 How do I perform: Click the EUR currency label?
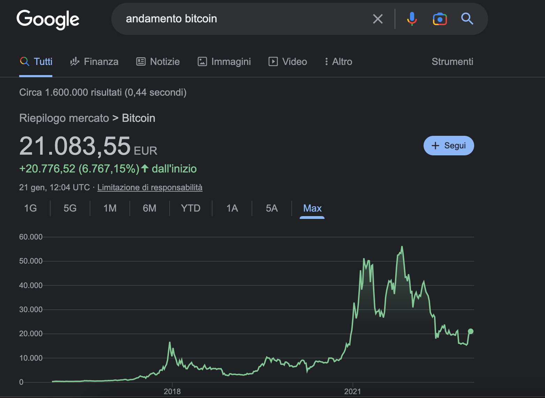(145, 151)
